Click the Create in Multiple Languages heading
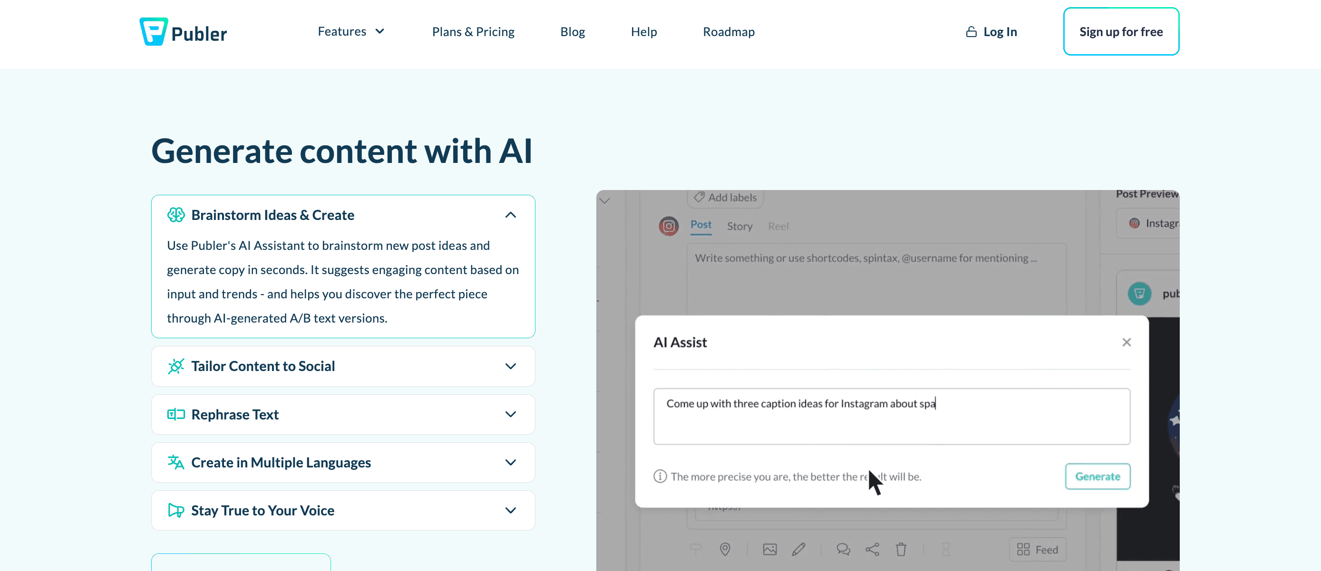Viewport: 1321px width, 571px height. 281,462
